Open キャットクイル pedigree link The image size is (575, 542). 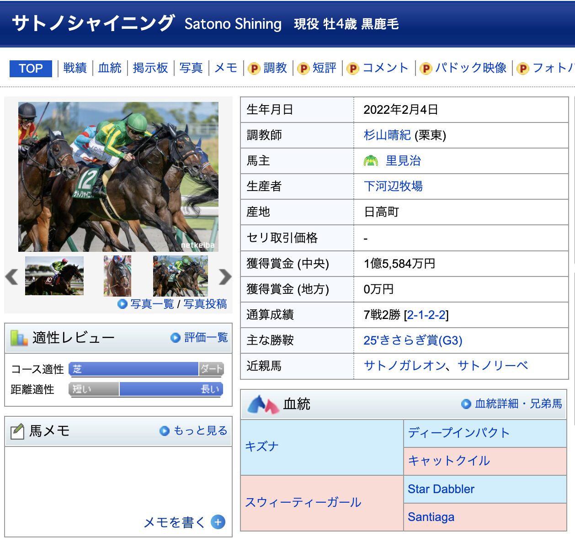click(449, 461)
